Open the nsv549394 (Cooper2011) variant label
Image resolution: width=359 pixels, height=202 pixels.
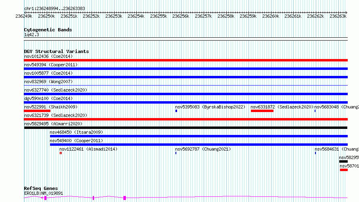51,65
